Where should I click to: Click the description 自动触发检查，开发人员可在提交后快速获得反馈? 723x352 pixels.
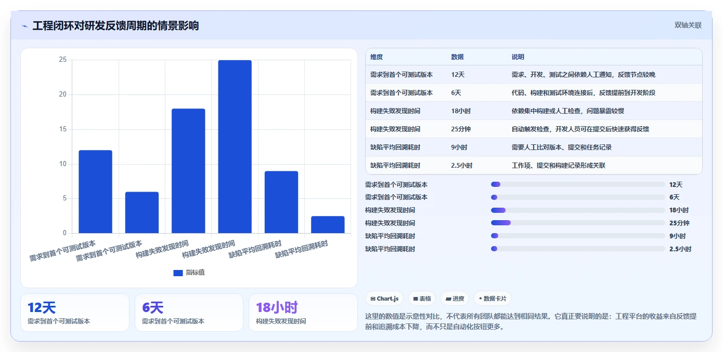tap(580, 129)
